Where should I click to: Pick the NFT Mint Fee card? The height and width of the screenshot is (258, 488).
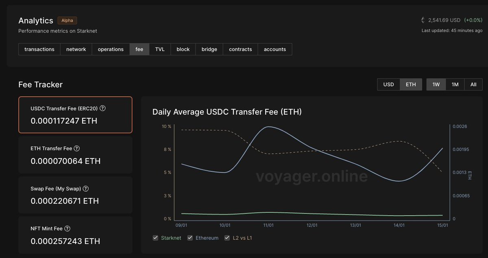(75, 235)
